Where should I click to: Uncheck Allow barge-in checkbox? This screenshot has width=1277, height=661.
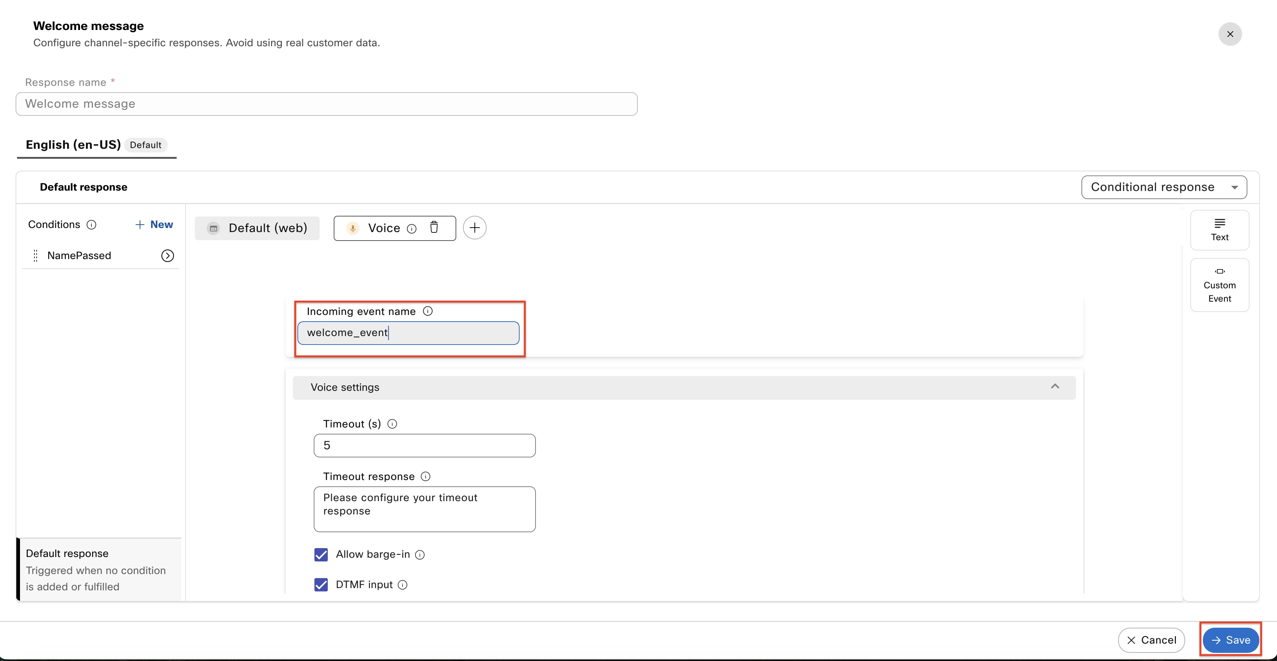[321, 554]
